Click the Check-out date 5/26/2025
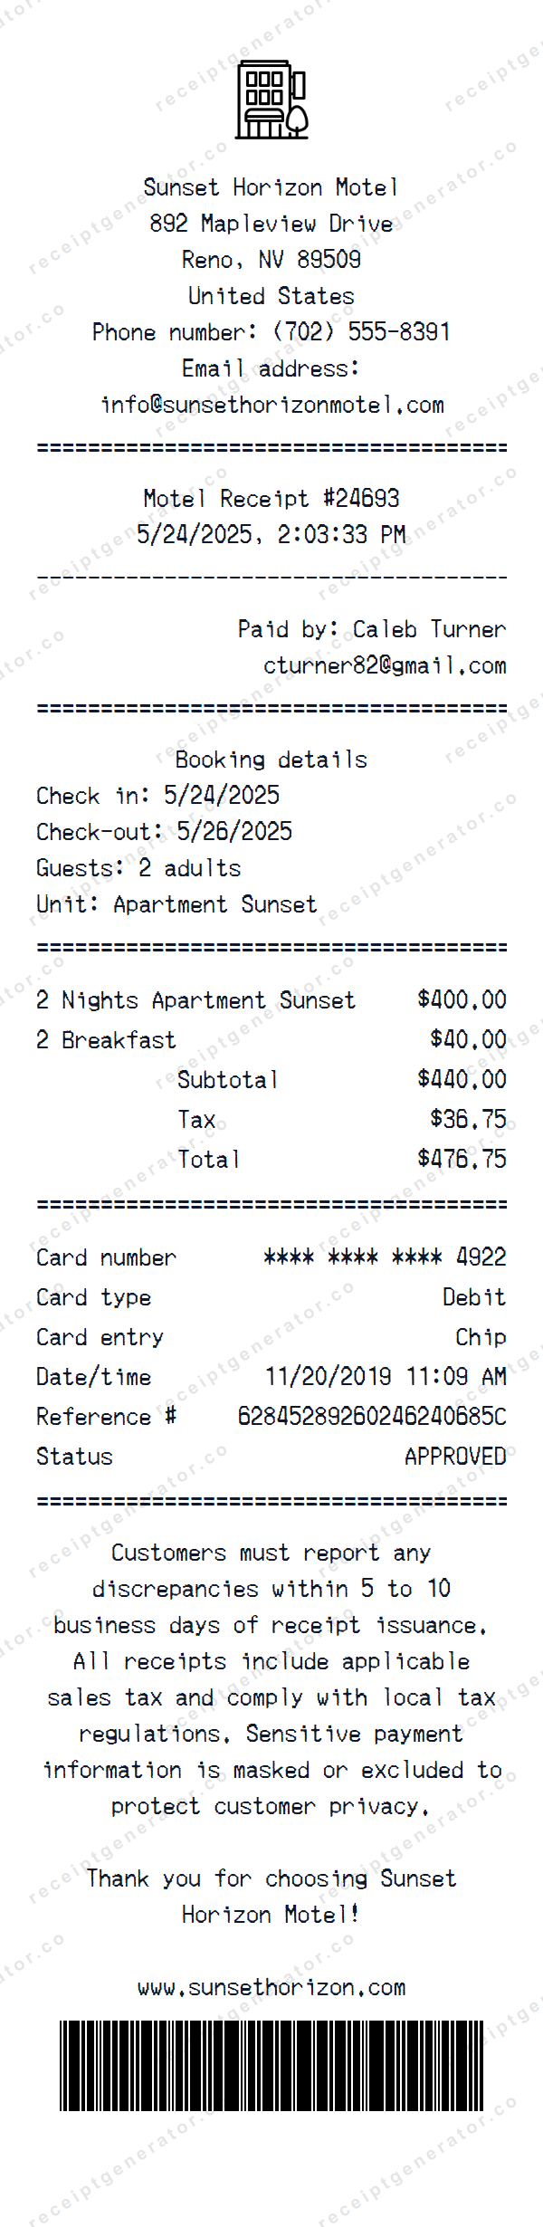Screen dimensions: 543x2227 click(x=234, y=832)
